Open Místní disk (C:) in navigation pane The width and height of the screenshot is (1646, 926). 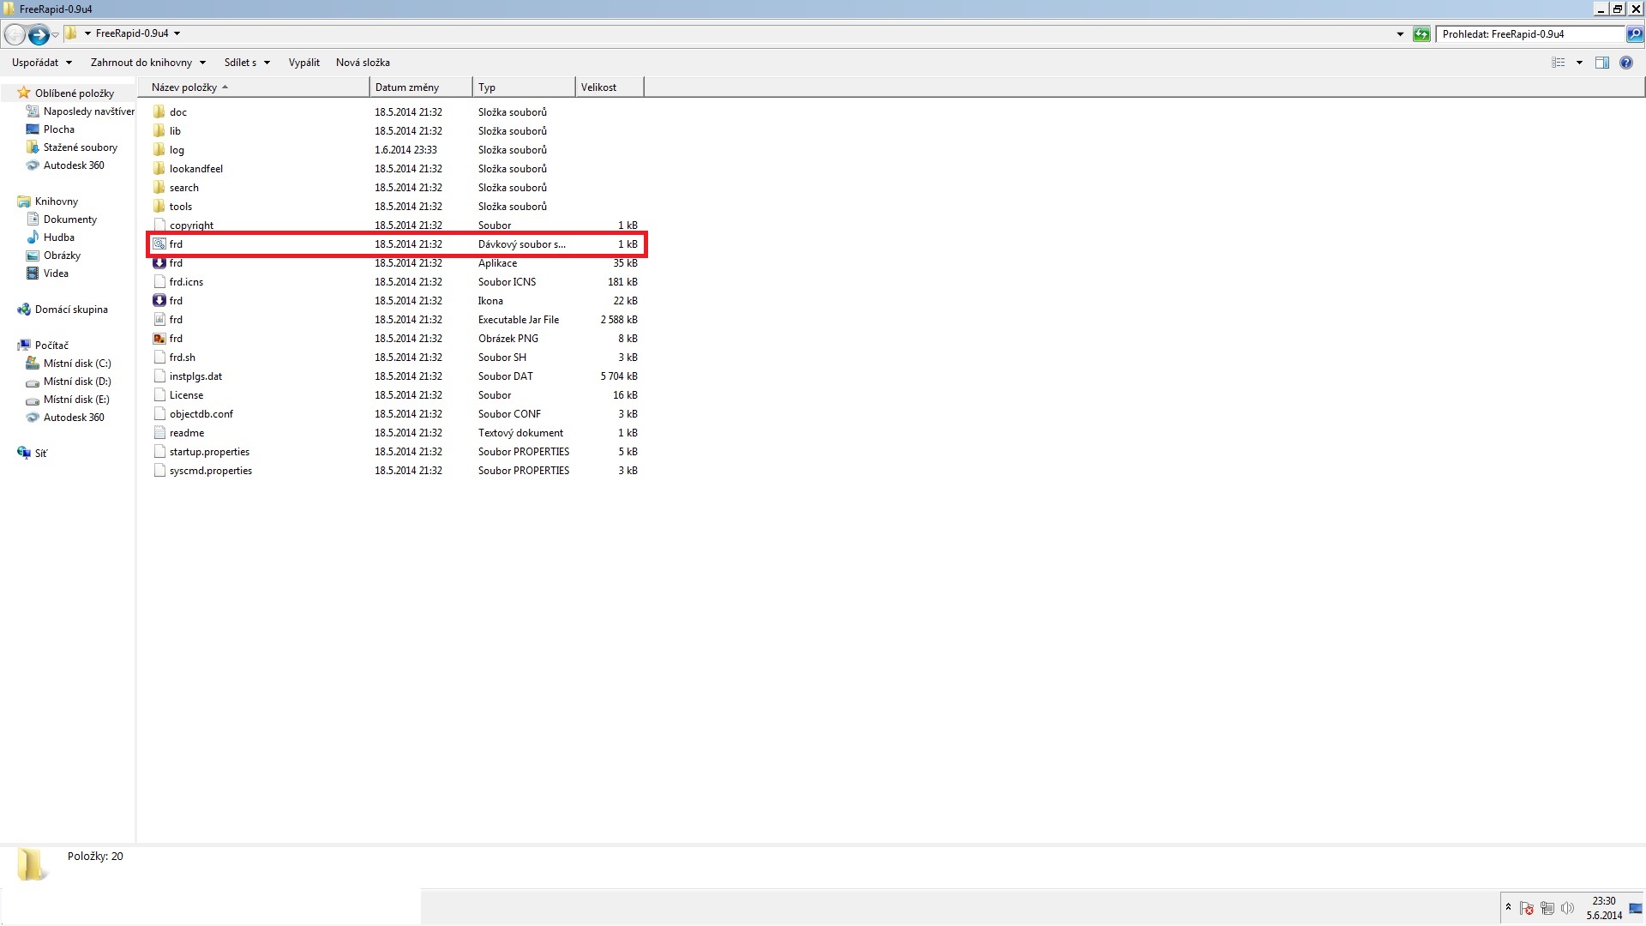tap(77, 364)
